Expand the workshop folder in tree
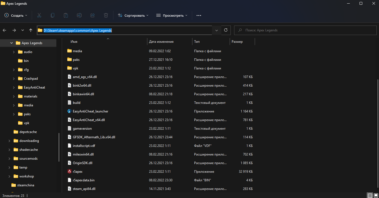 [x=9, y=176]
